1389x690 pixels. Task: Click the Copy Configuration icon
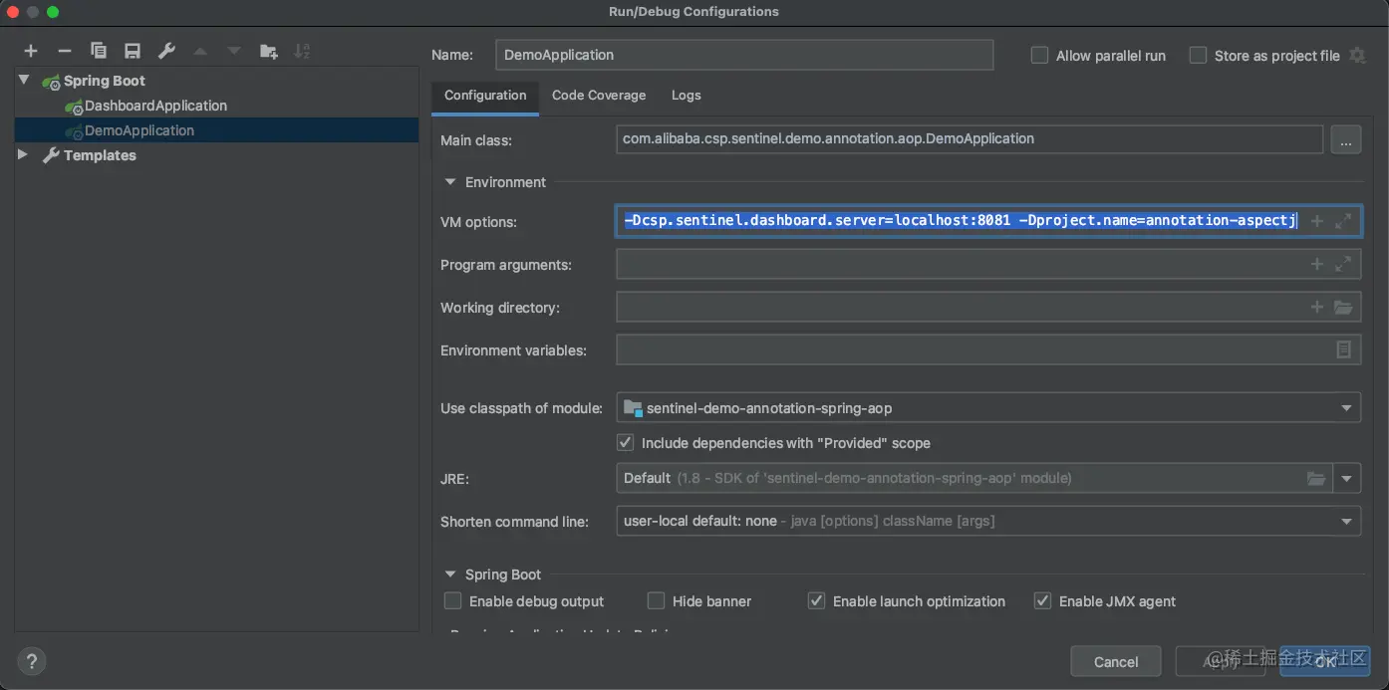pyautogui.click(x=98, y=51)
